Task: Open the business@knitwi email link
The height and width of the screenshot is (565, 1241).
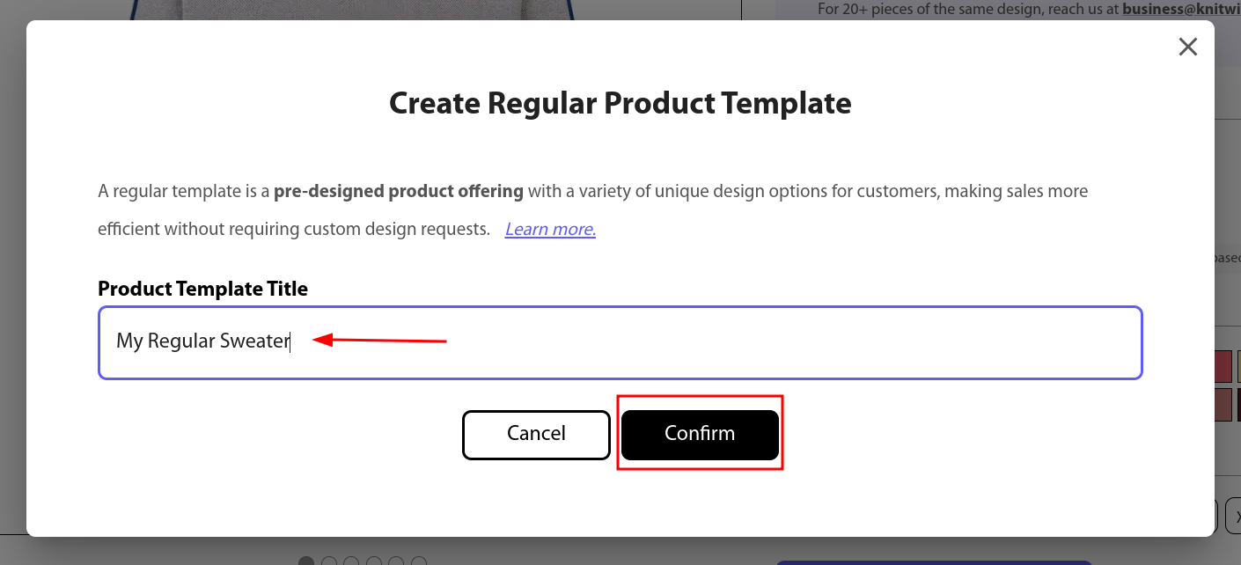Action: 1181,10
